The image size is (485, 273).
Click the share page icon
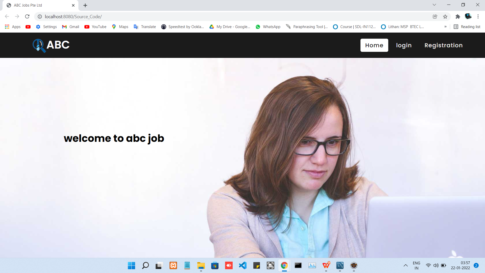pyautogui.click(x=435, y=16)
